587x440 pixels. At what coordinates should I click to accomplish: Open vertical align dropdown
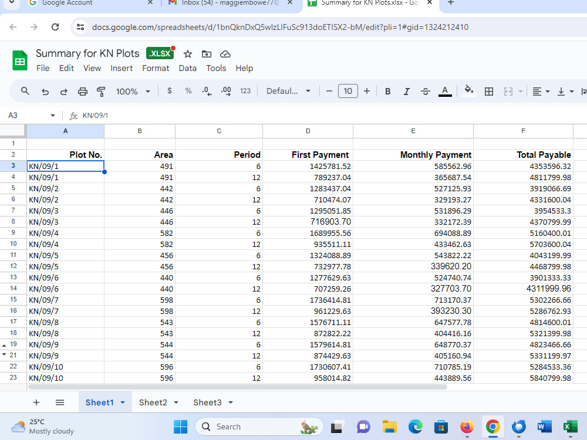click(x=565, y=92)
